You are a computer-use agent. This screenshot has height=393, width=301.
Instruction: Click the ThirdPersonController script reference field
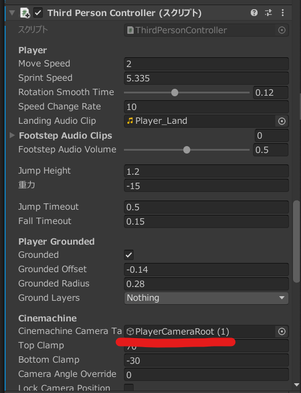199,30
